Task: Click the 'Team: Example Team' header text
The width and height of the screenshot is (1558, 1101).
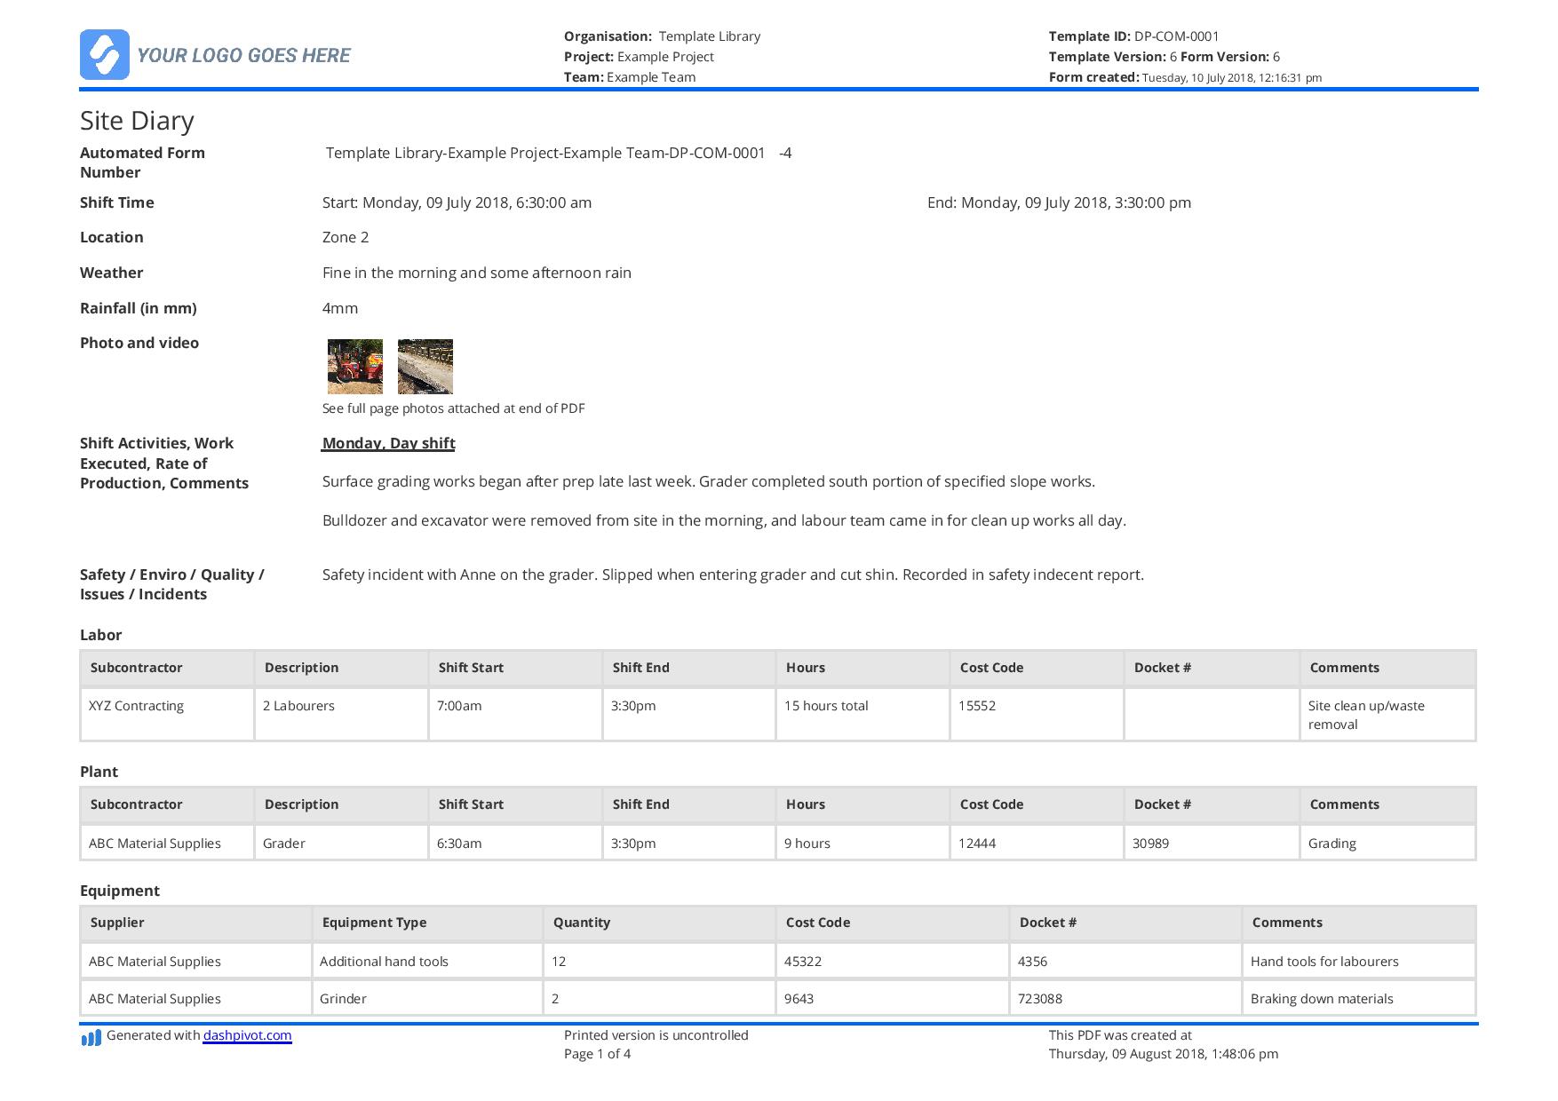Action: (630, 77)
